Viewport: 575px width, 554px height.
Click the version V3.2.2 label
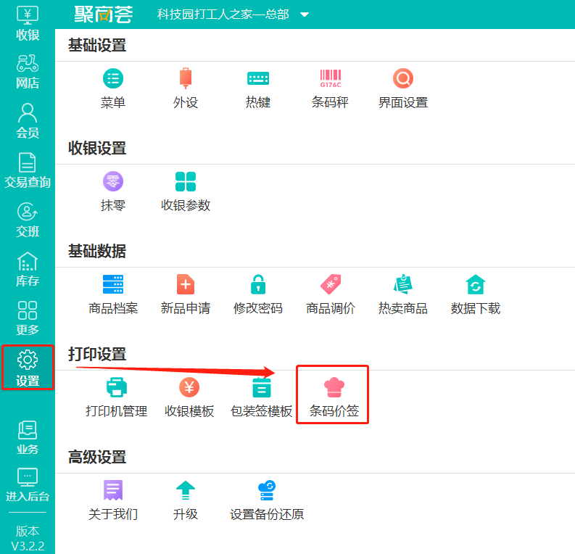pyautogui.click(x=28, y=538)
